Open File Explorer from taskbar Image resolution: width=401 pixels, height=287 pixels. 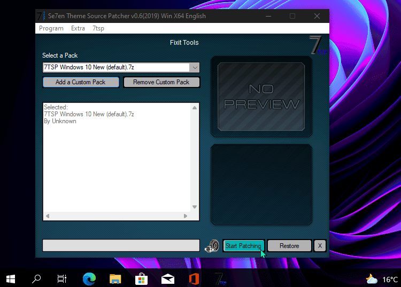(x=115, y=279)
